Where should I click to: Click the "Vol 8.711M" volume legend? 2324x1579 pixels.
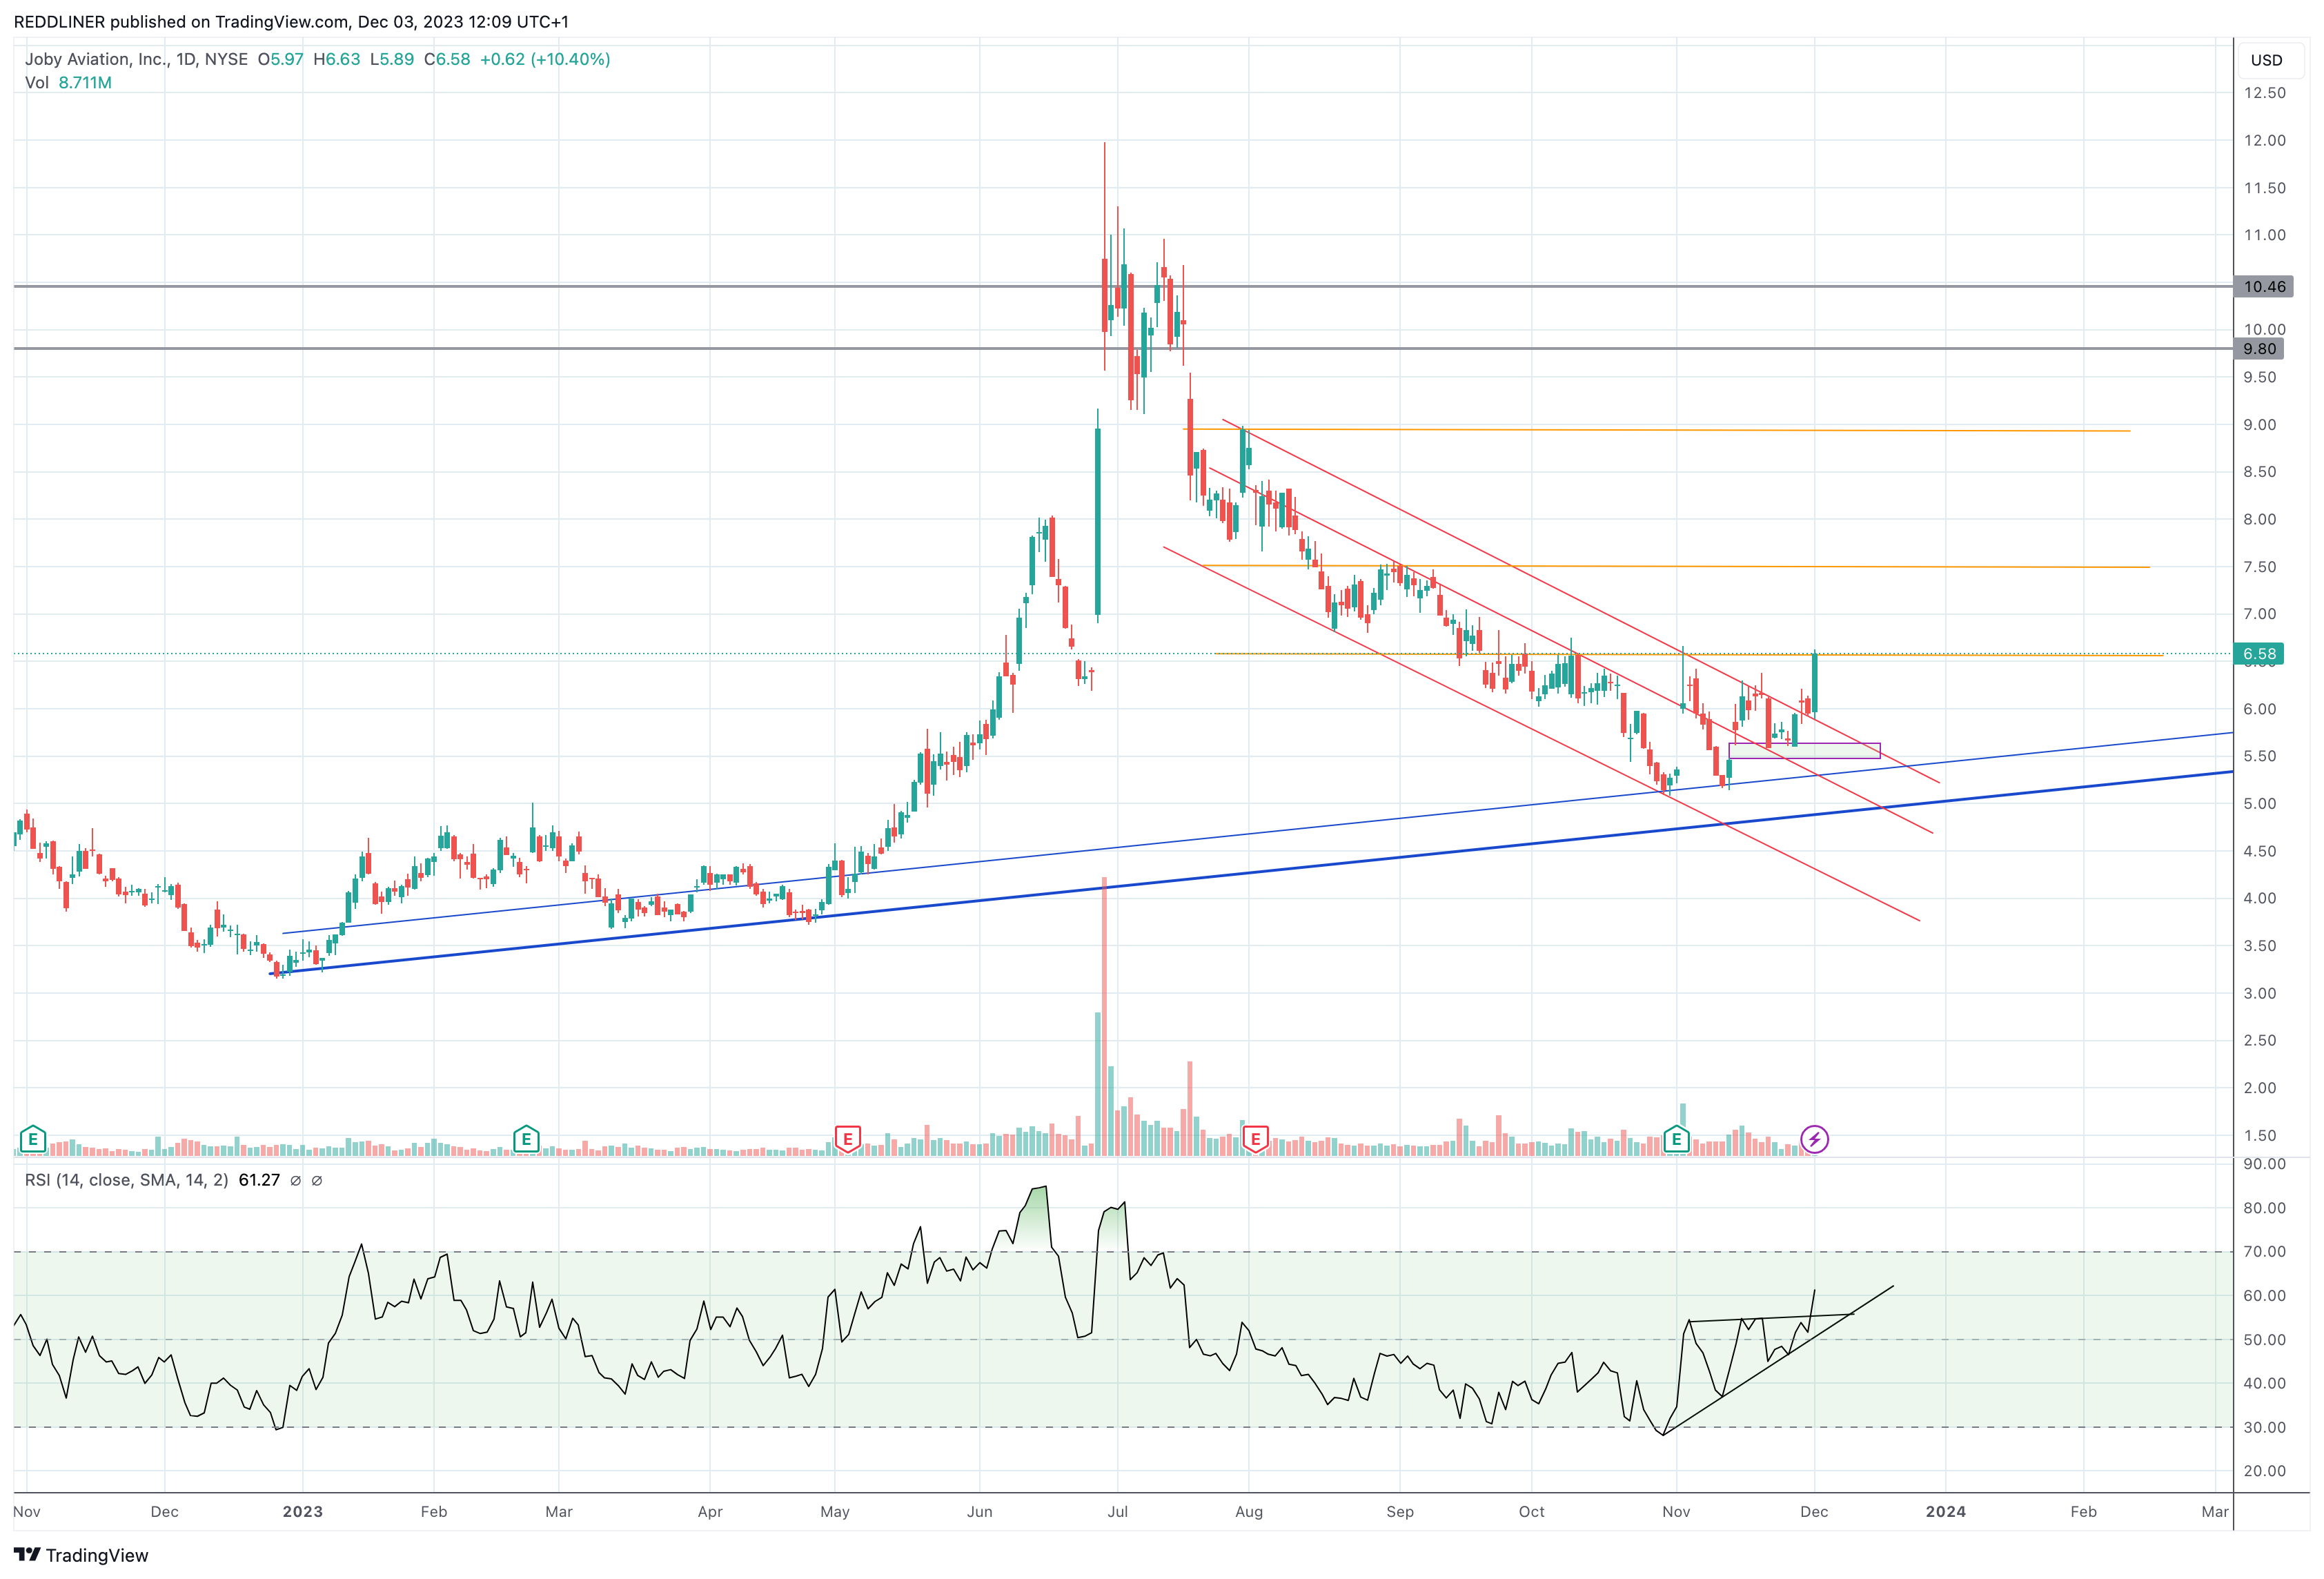tap(68, 83)
